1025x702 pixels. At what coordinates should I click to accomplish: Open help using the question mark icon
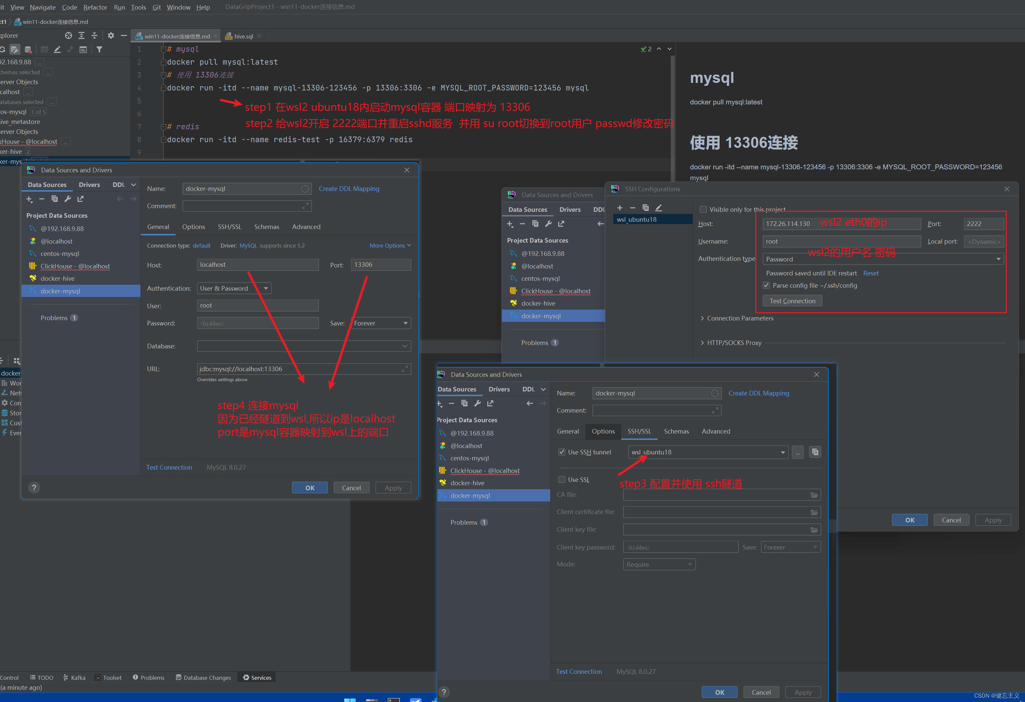34,487
